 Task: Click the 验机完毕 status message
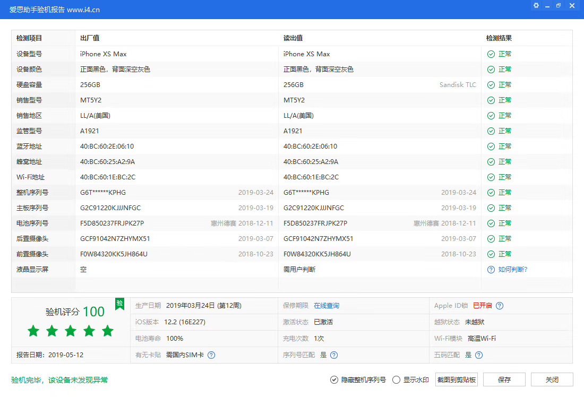(x=59, y=380)
